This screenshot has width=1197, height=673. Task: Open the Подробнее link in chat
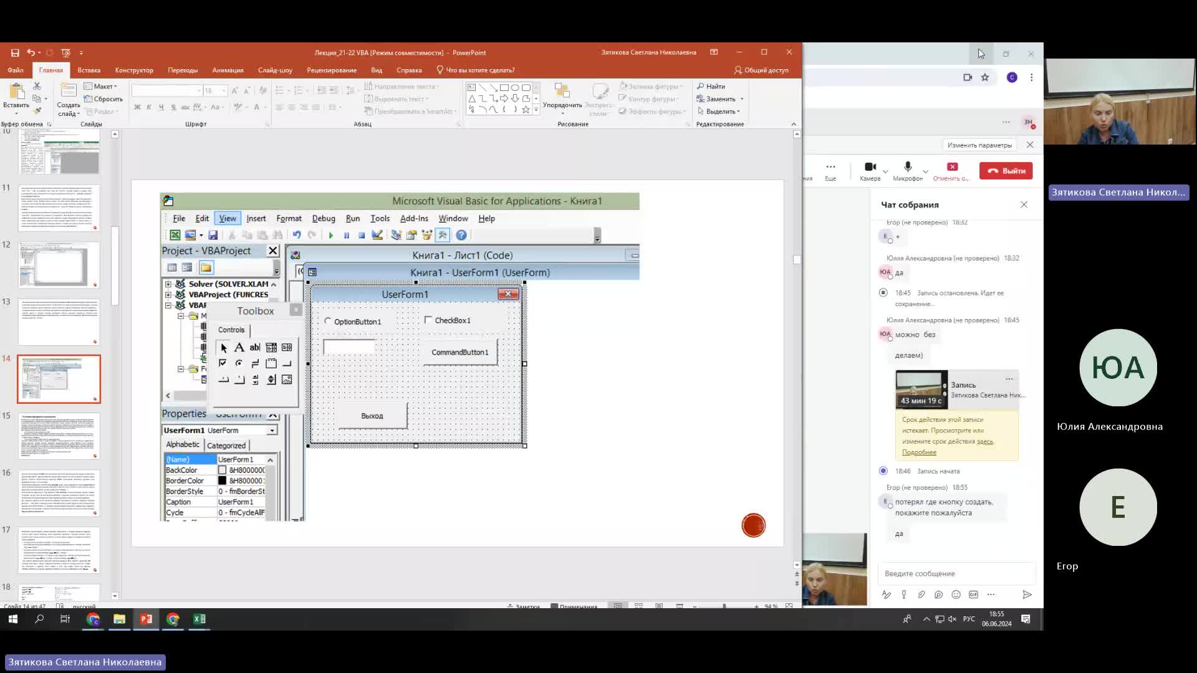click(x=919, y=452)
